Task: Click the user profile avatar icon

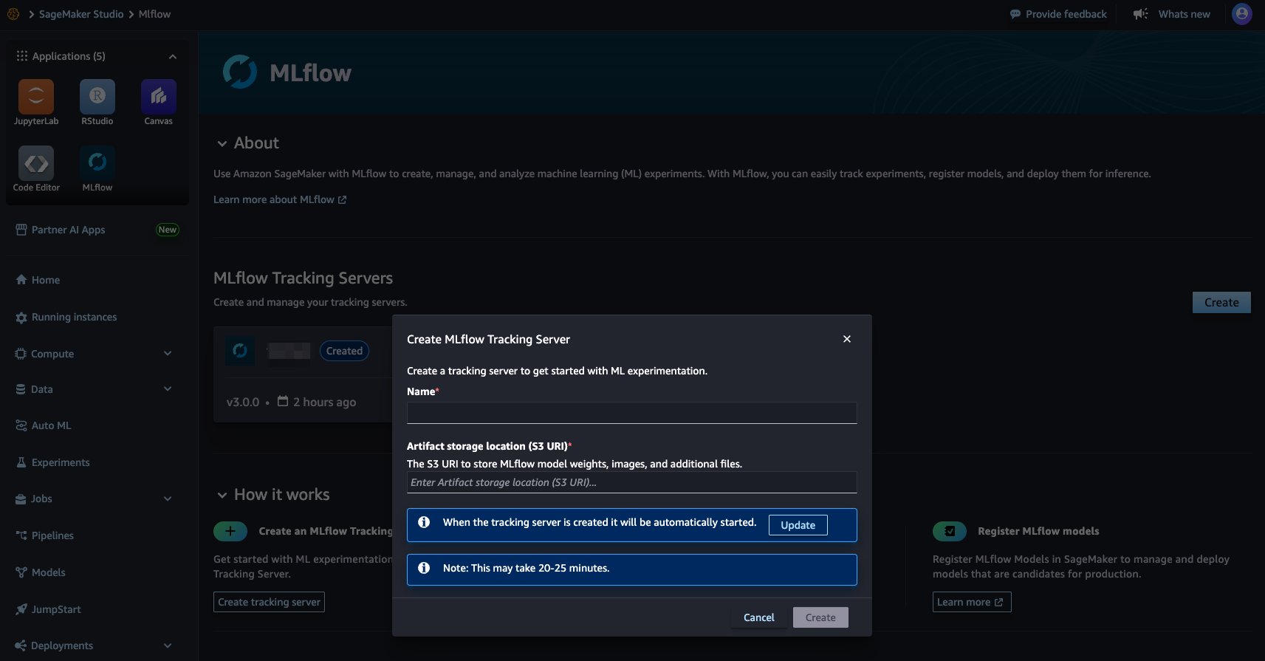Action: tap(1241, 14)
